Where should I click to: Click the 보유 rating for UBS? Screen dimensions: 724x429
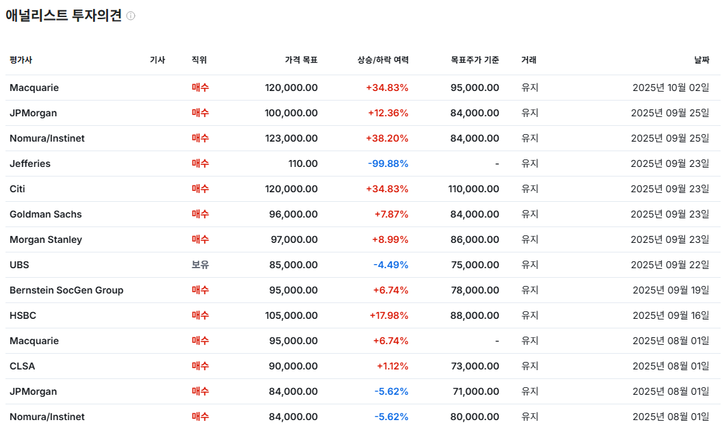tap(201, 265)
